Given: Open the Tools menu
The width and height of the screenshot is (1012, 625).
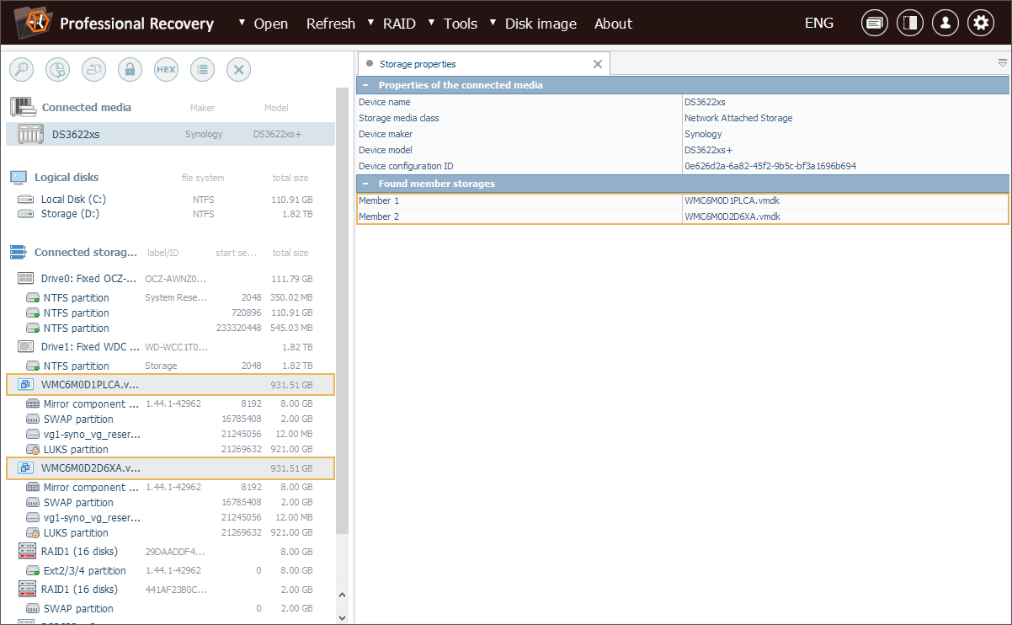Looking at the screenshot, I should pyautogui.click(x=461, y=24).
